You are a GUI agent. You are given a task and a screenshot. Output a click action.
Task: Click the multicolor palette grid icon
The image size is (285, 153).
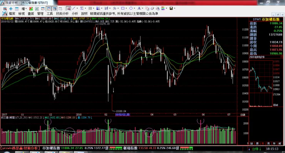[x=163, y=8]
